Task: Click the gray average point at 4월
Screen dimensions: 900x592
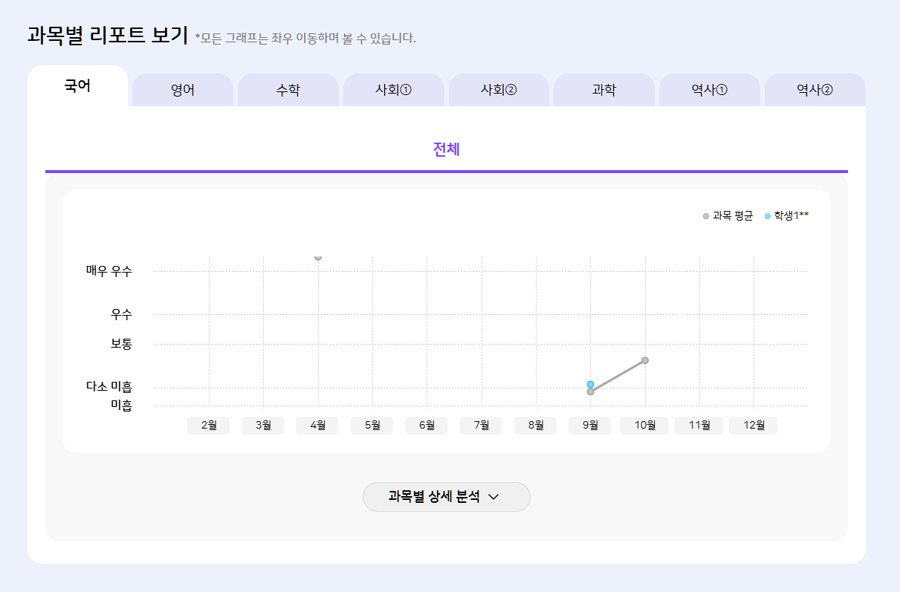Action: click(x=318, y=257)
